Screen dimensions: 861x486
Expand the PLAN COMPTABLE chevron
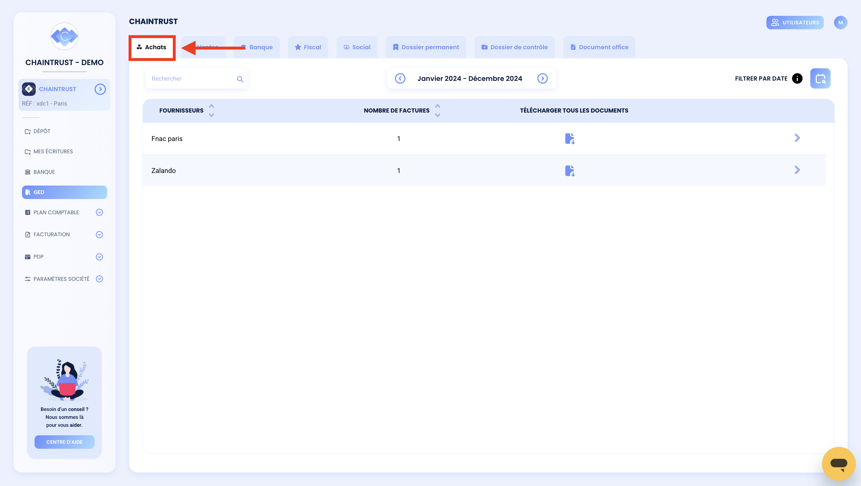click(x=99, y=213)
